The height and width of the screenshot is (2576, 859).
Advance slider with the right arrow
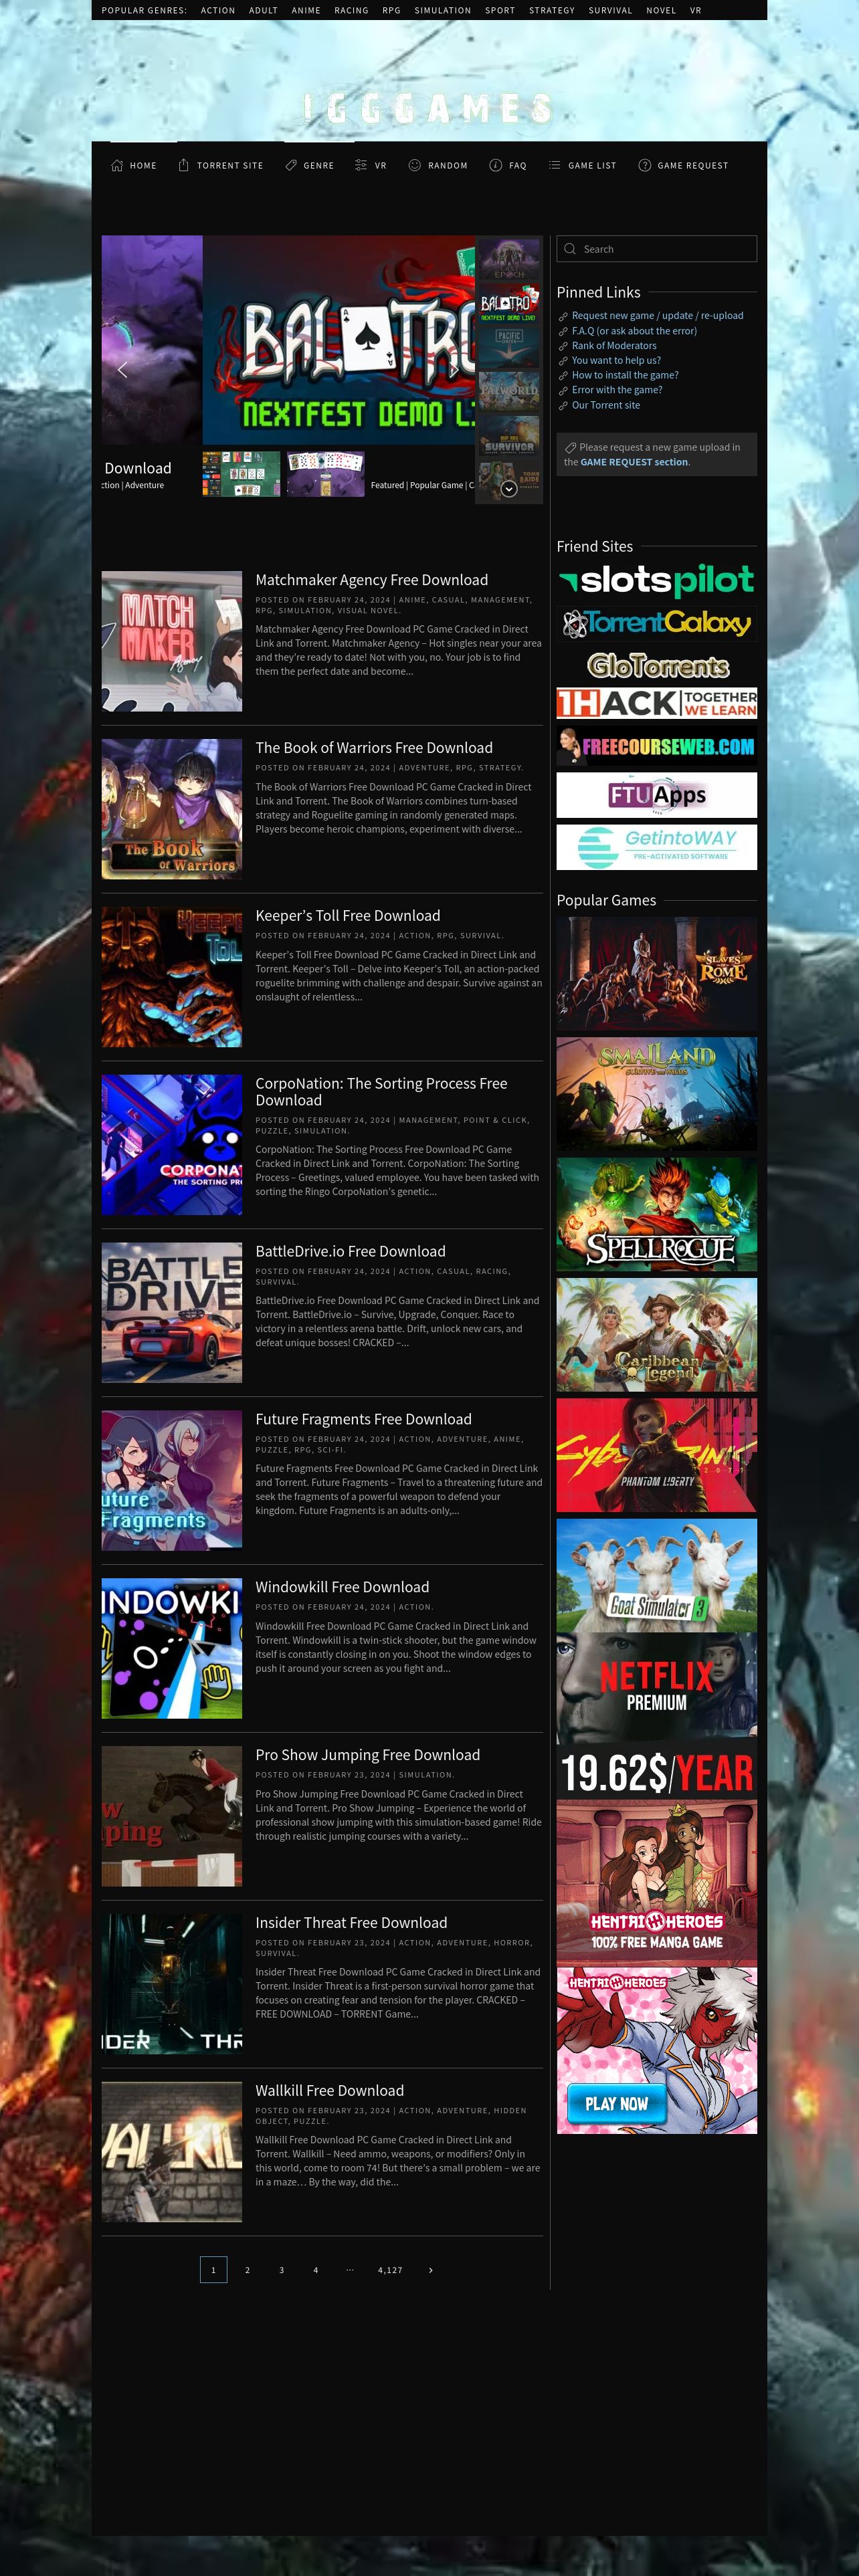click(455, 370)
